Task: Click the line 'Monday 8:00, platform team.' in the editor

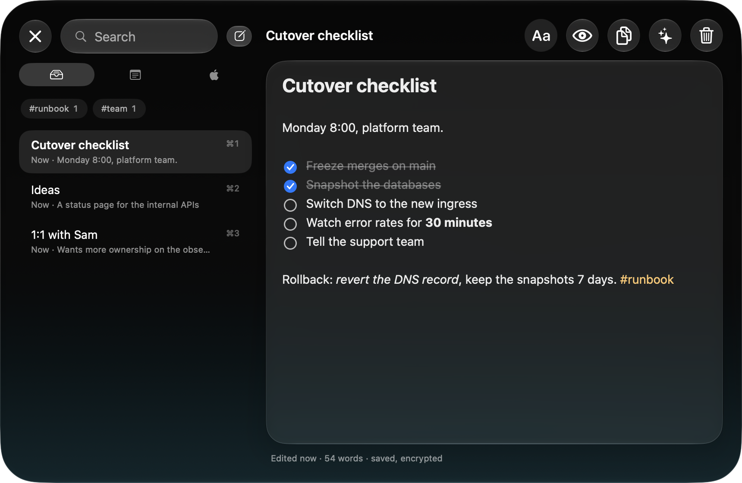Action: click(x=362, y=128)
